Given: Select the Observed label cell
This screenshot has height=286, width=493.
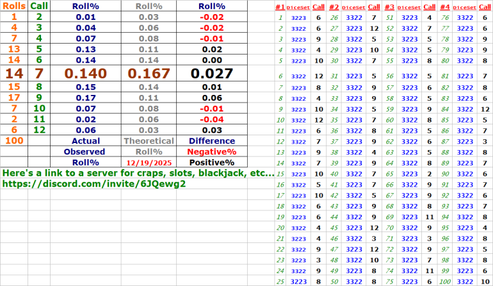Looking at the screenshot, I should (85, 152).
